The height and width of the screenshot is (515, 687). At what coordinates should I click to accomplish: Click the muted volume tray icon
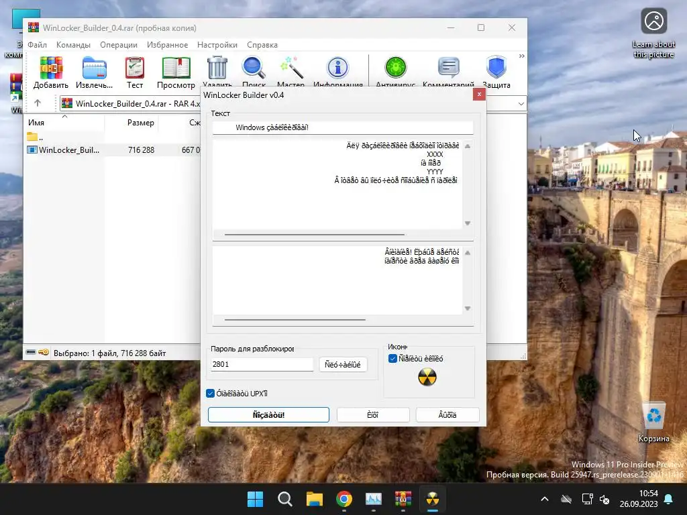click(604, 499)
